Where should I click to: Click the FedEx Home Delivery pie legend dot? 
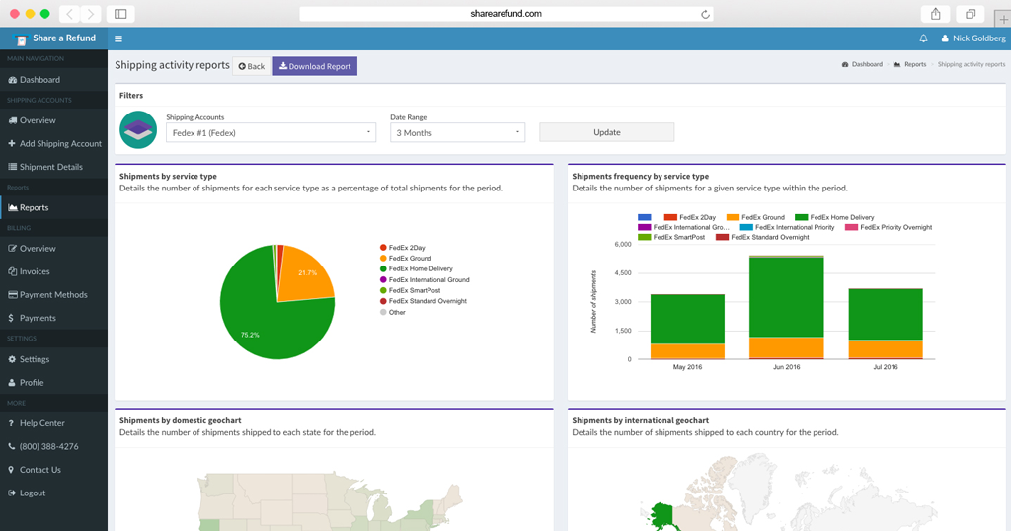383,269
